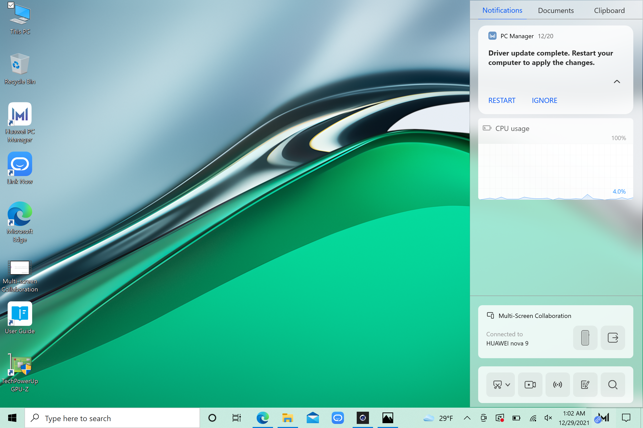This screenshot has width=643, height=428.
Task: Click IGNORE on driver update notification
Action: click(544, 100)
